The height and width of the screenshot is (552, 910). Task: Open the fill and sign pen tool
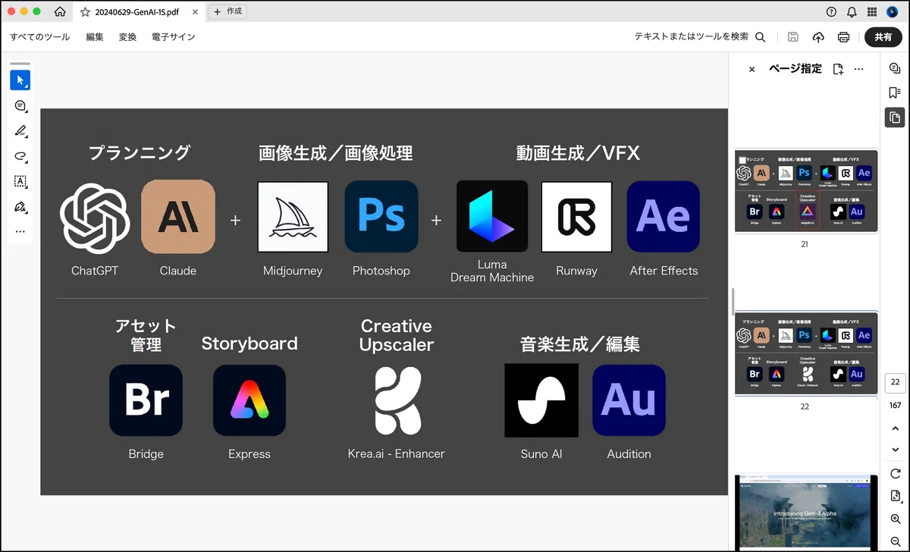click(x=20, y=206)
